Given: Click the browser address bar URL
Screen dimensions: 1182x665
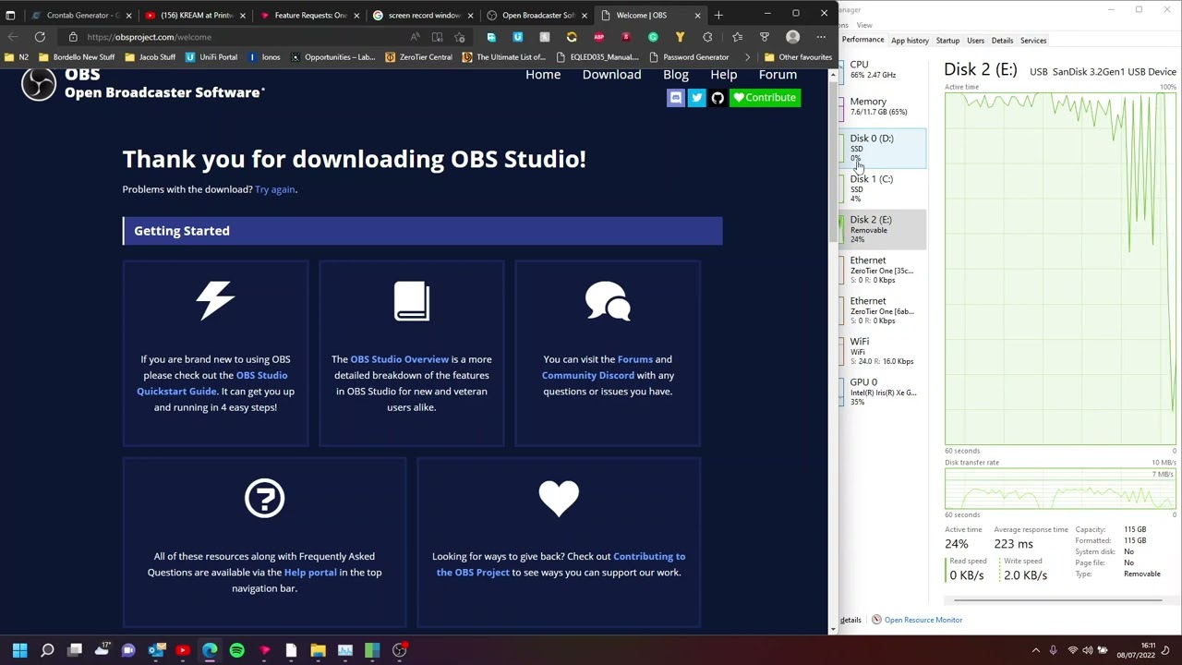Looking at the screenshot, I should [150, 37].
